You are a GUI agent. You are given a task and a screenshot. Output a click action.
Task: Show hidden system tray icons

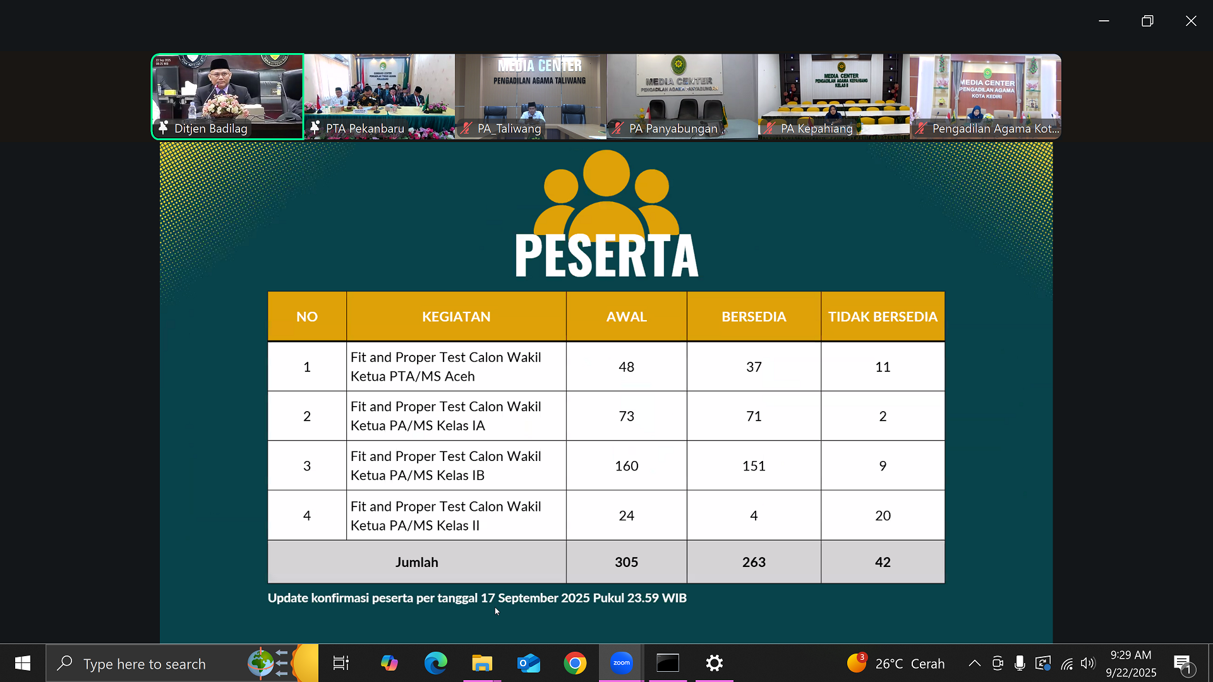(x=975, y=663)
